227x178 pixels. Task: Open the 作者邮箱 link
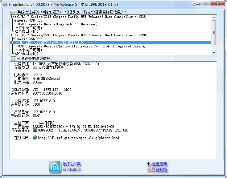click(x=159, y=169)
